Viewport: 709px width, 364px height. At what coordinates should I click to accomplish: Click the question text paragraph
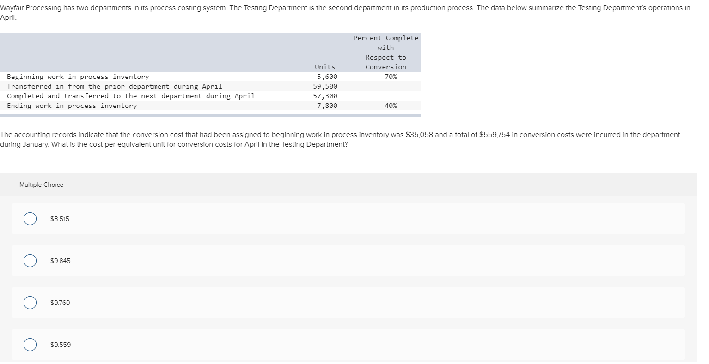341,139
